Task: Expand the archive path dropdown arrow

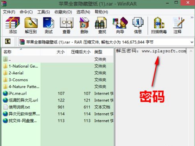Action: coord(192,42)
